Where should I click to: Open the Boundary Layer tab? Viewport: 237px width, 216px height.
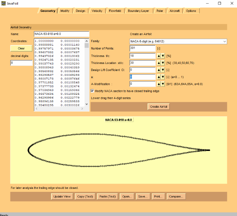pyautogui.click(x=138, y=11)
